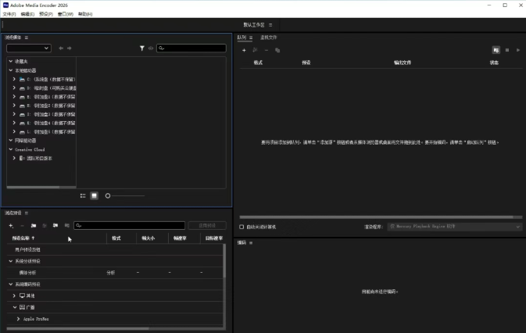Collapse the 广播 preset group
The width and height of the screenshot is (526, 333).
(15, 307)
